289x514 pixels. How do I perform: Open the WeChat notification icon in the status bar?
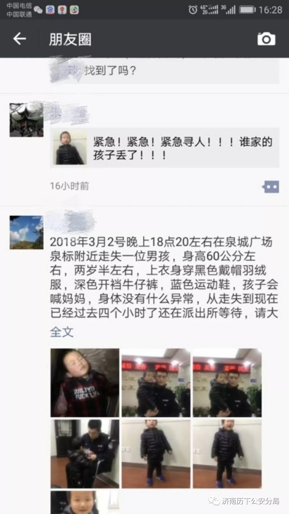38,10
